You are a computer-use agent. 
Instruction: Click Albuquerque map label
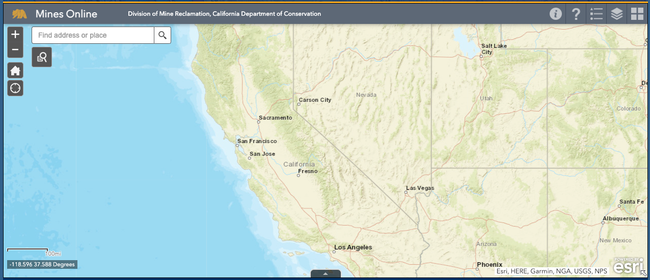(620, 218)
